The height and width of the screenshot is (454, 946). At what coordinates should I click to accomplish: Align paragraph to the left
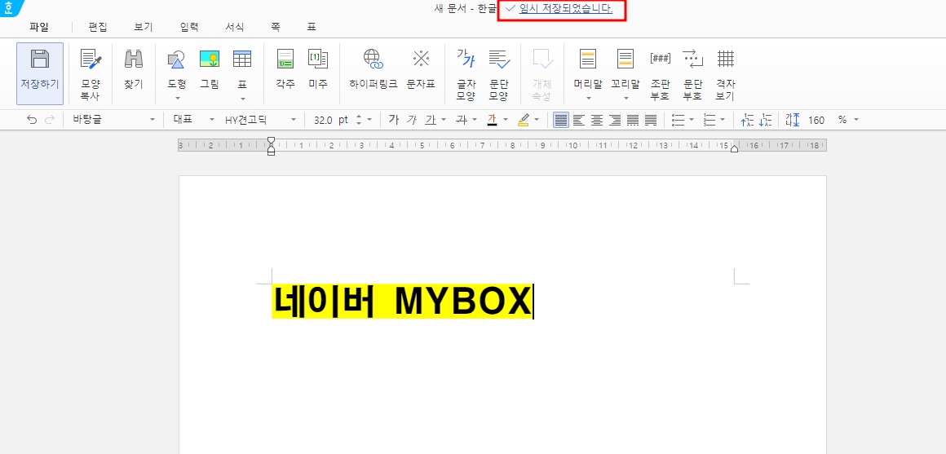[578, 120]
